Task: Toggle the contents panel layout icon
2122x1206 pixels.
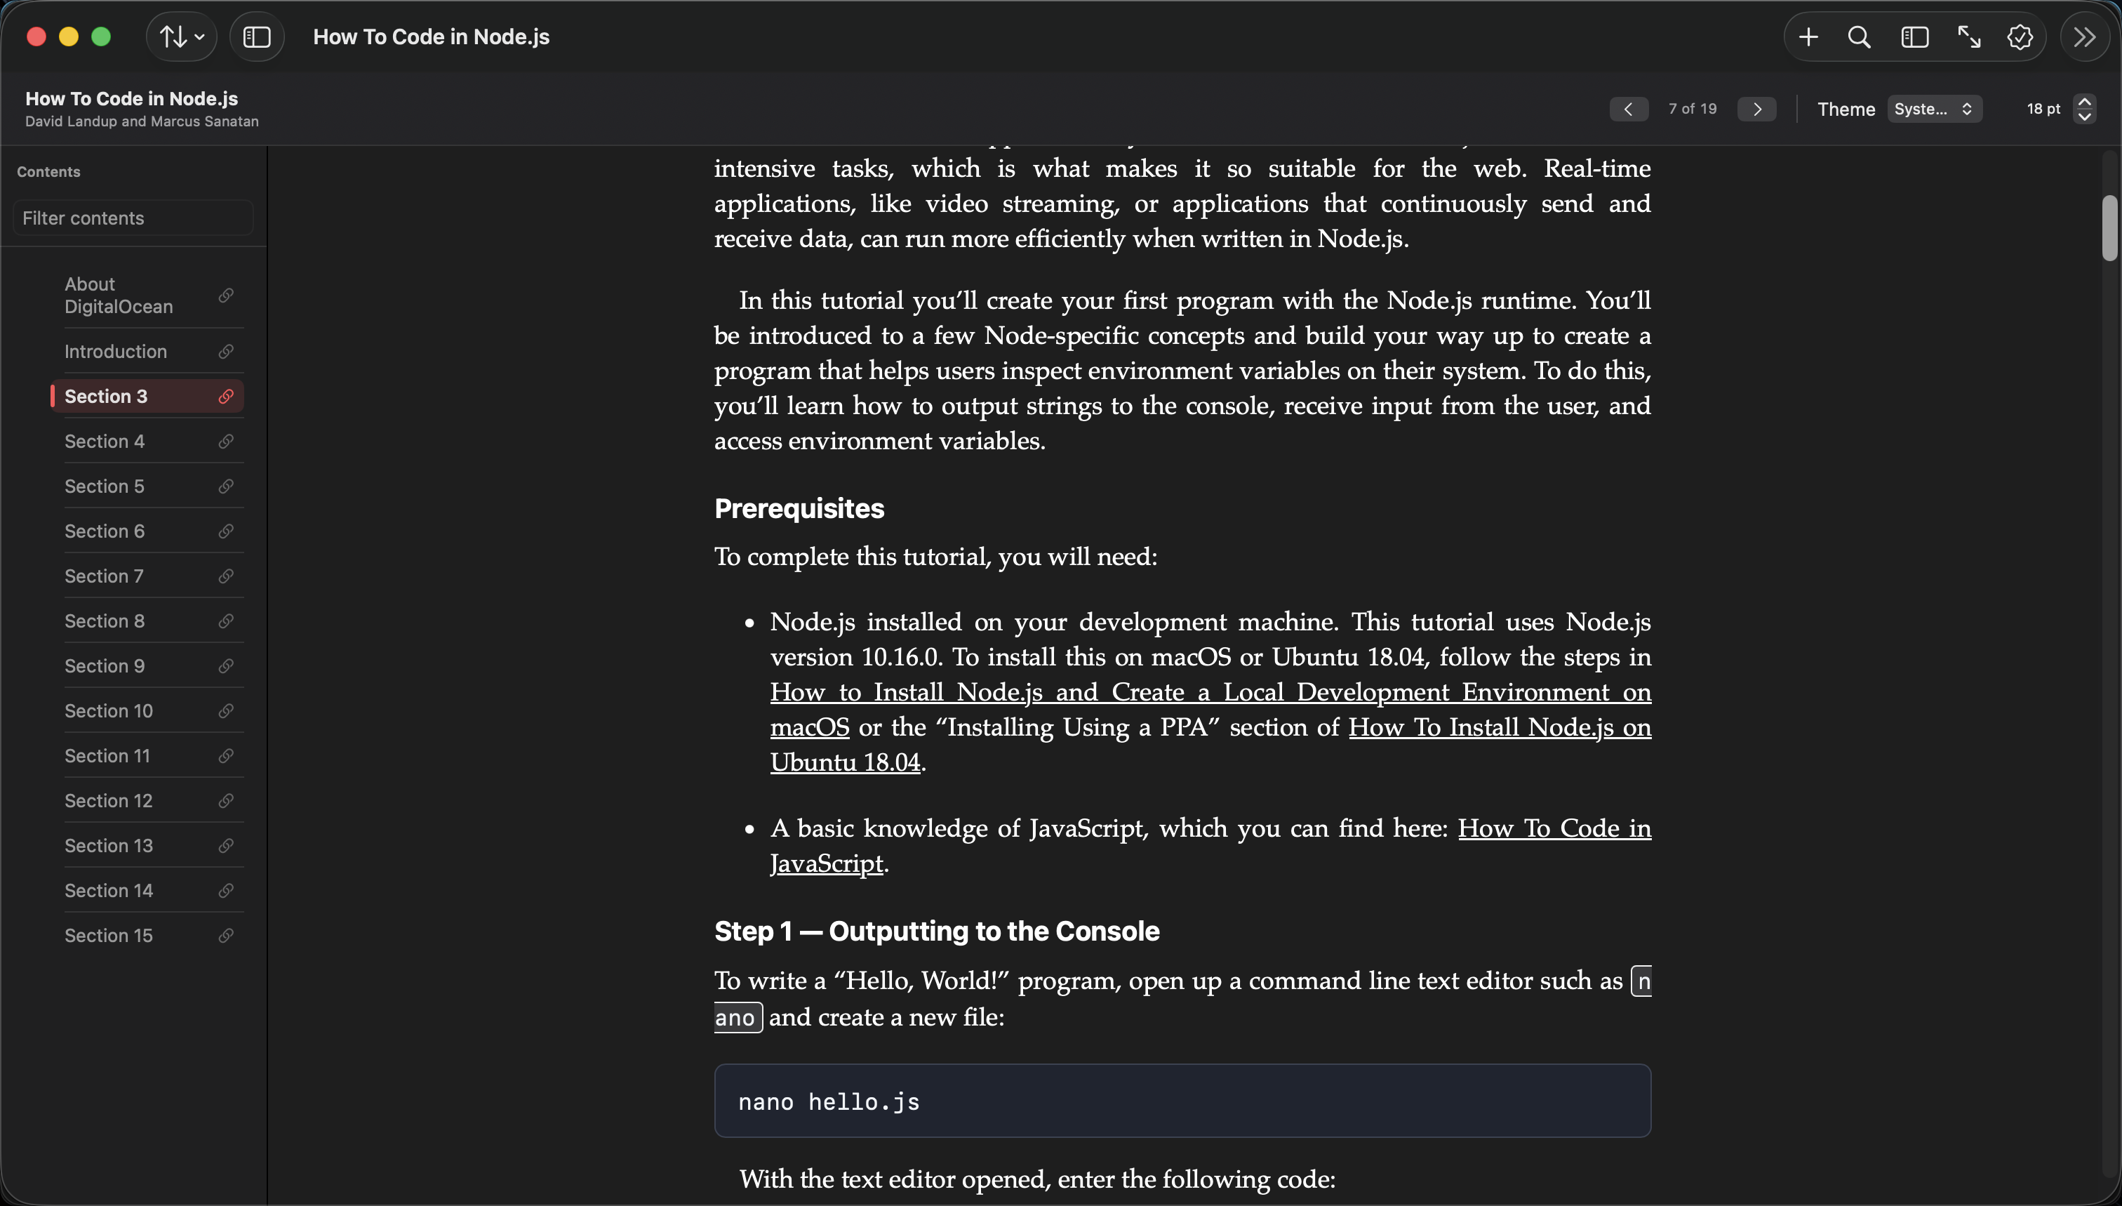Action: click(x=1914, y=37)
